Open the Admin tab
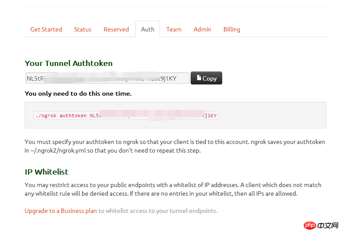Screen dimensions: 343x234 (x=202, y=29)
